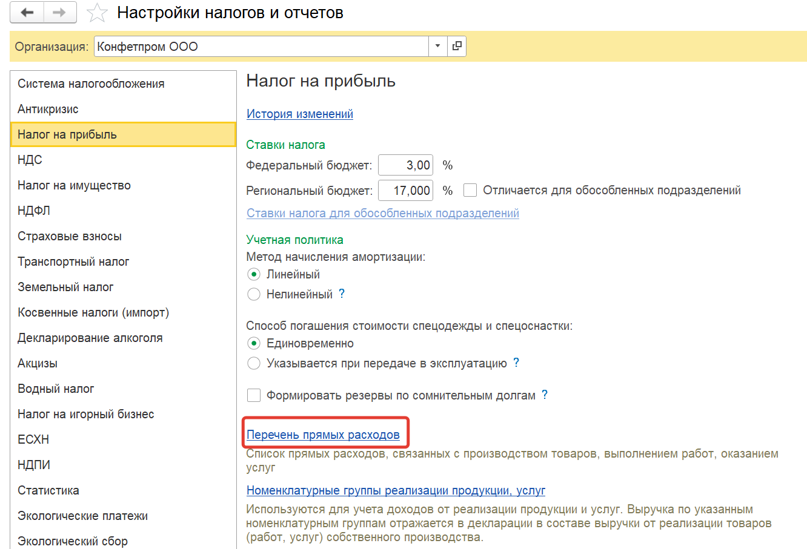Click help icon for передаче в эксплуатацию option
Screen dimensions: 807x549
516,363
